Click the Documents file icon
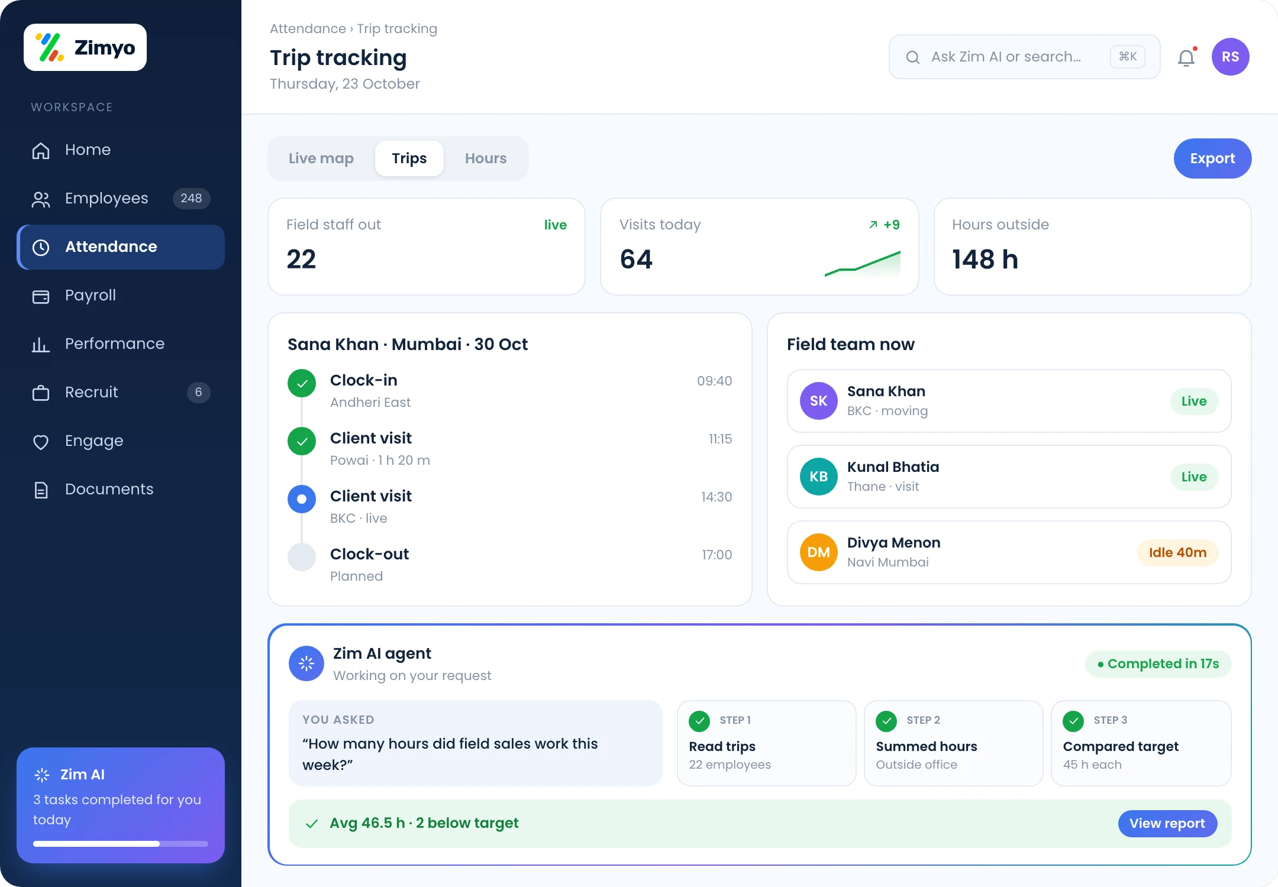The image size is (1278, 887). point(41,490)
